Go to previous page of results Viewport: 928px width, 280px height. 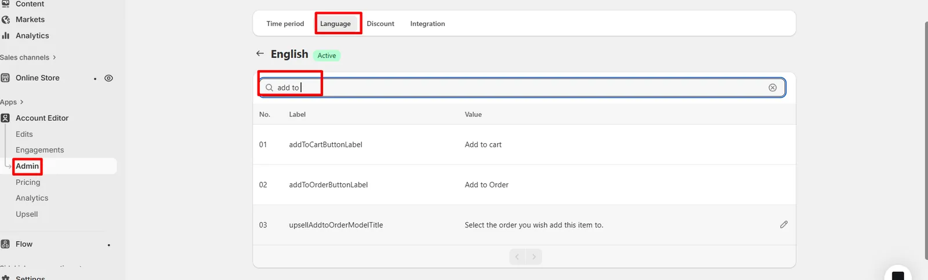pos(517,257)
